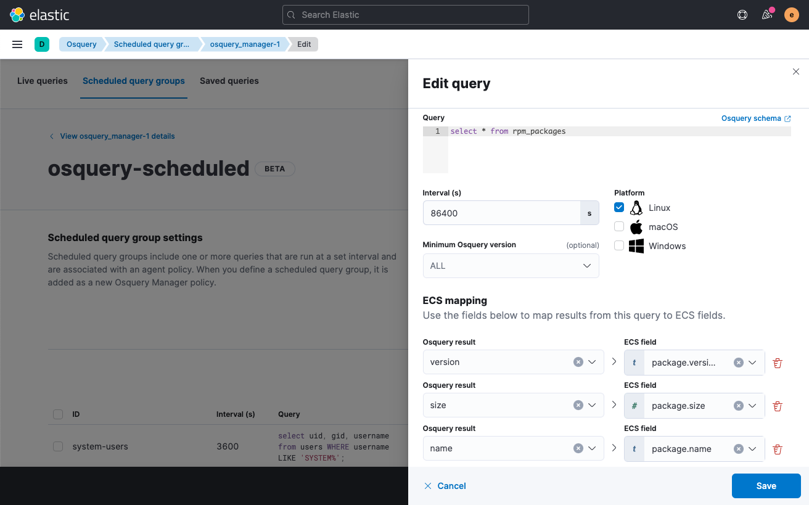Click View osquery_manager-1 details link
The image size is (809, 505).
point(112,136)
